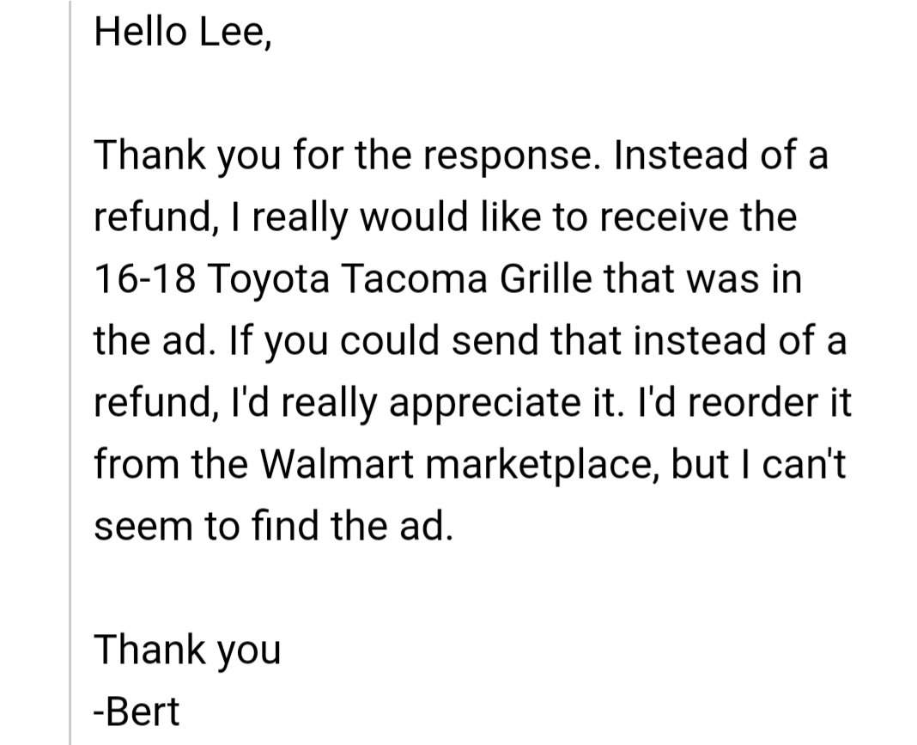917x745 pixels.
Task: Click the "16-18" model year text
Action: (x=144, y=278)
